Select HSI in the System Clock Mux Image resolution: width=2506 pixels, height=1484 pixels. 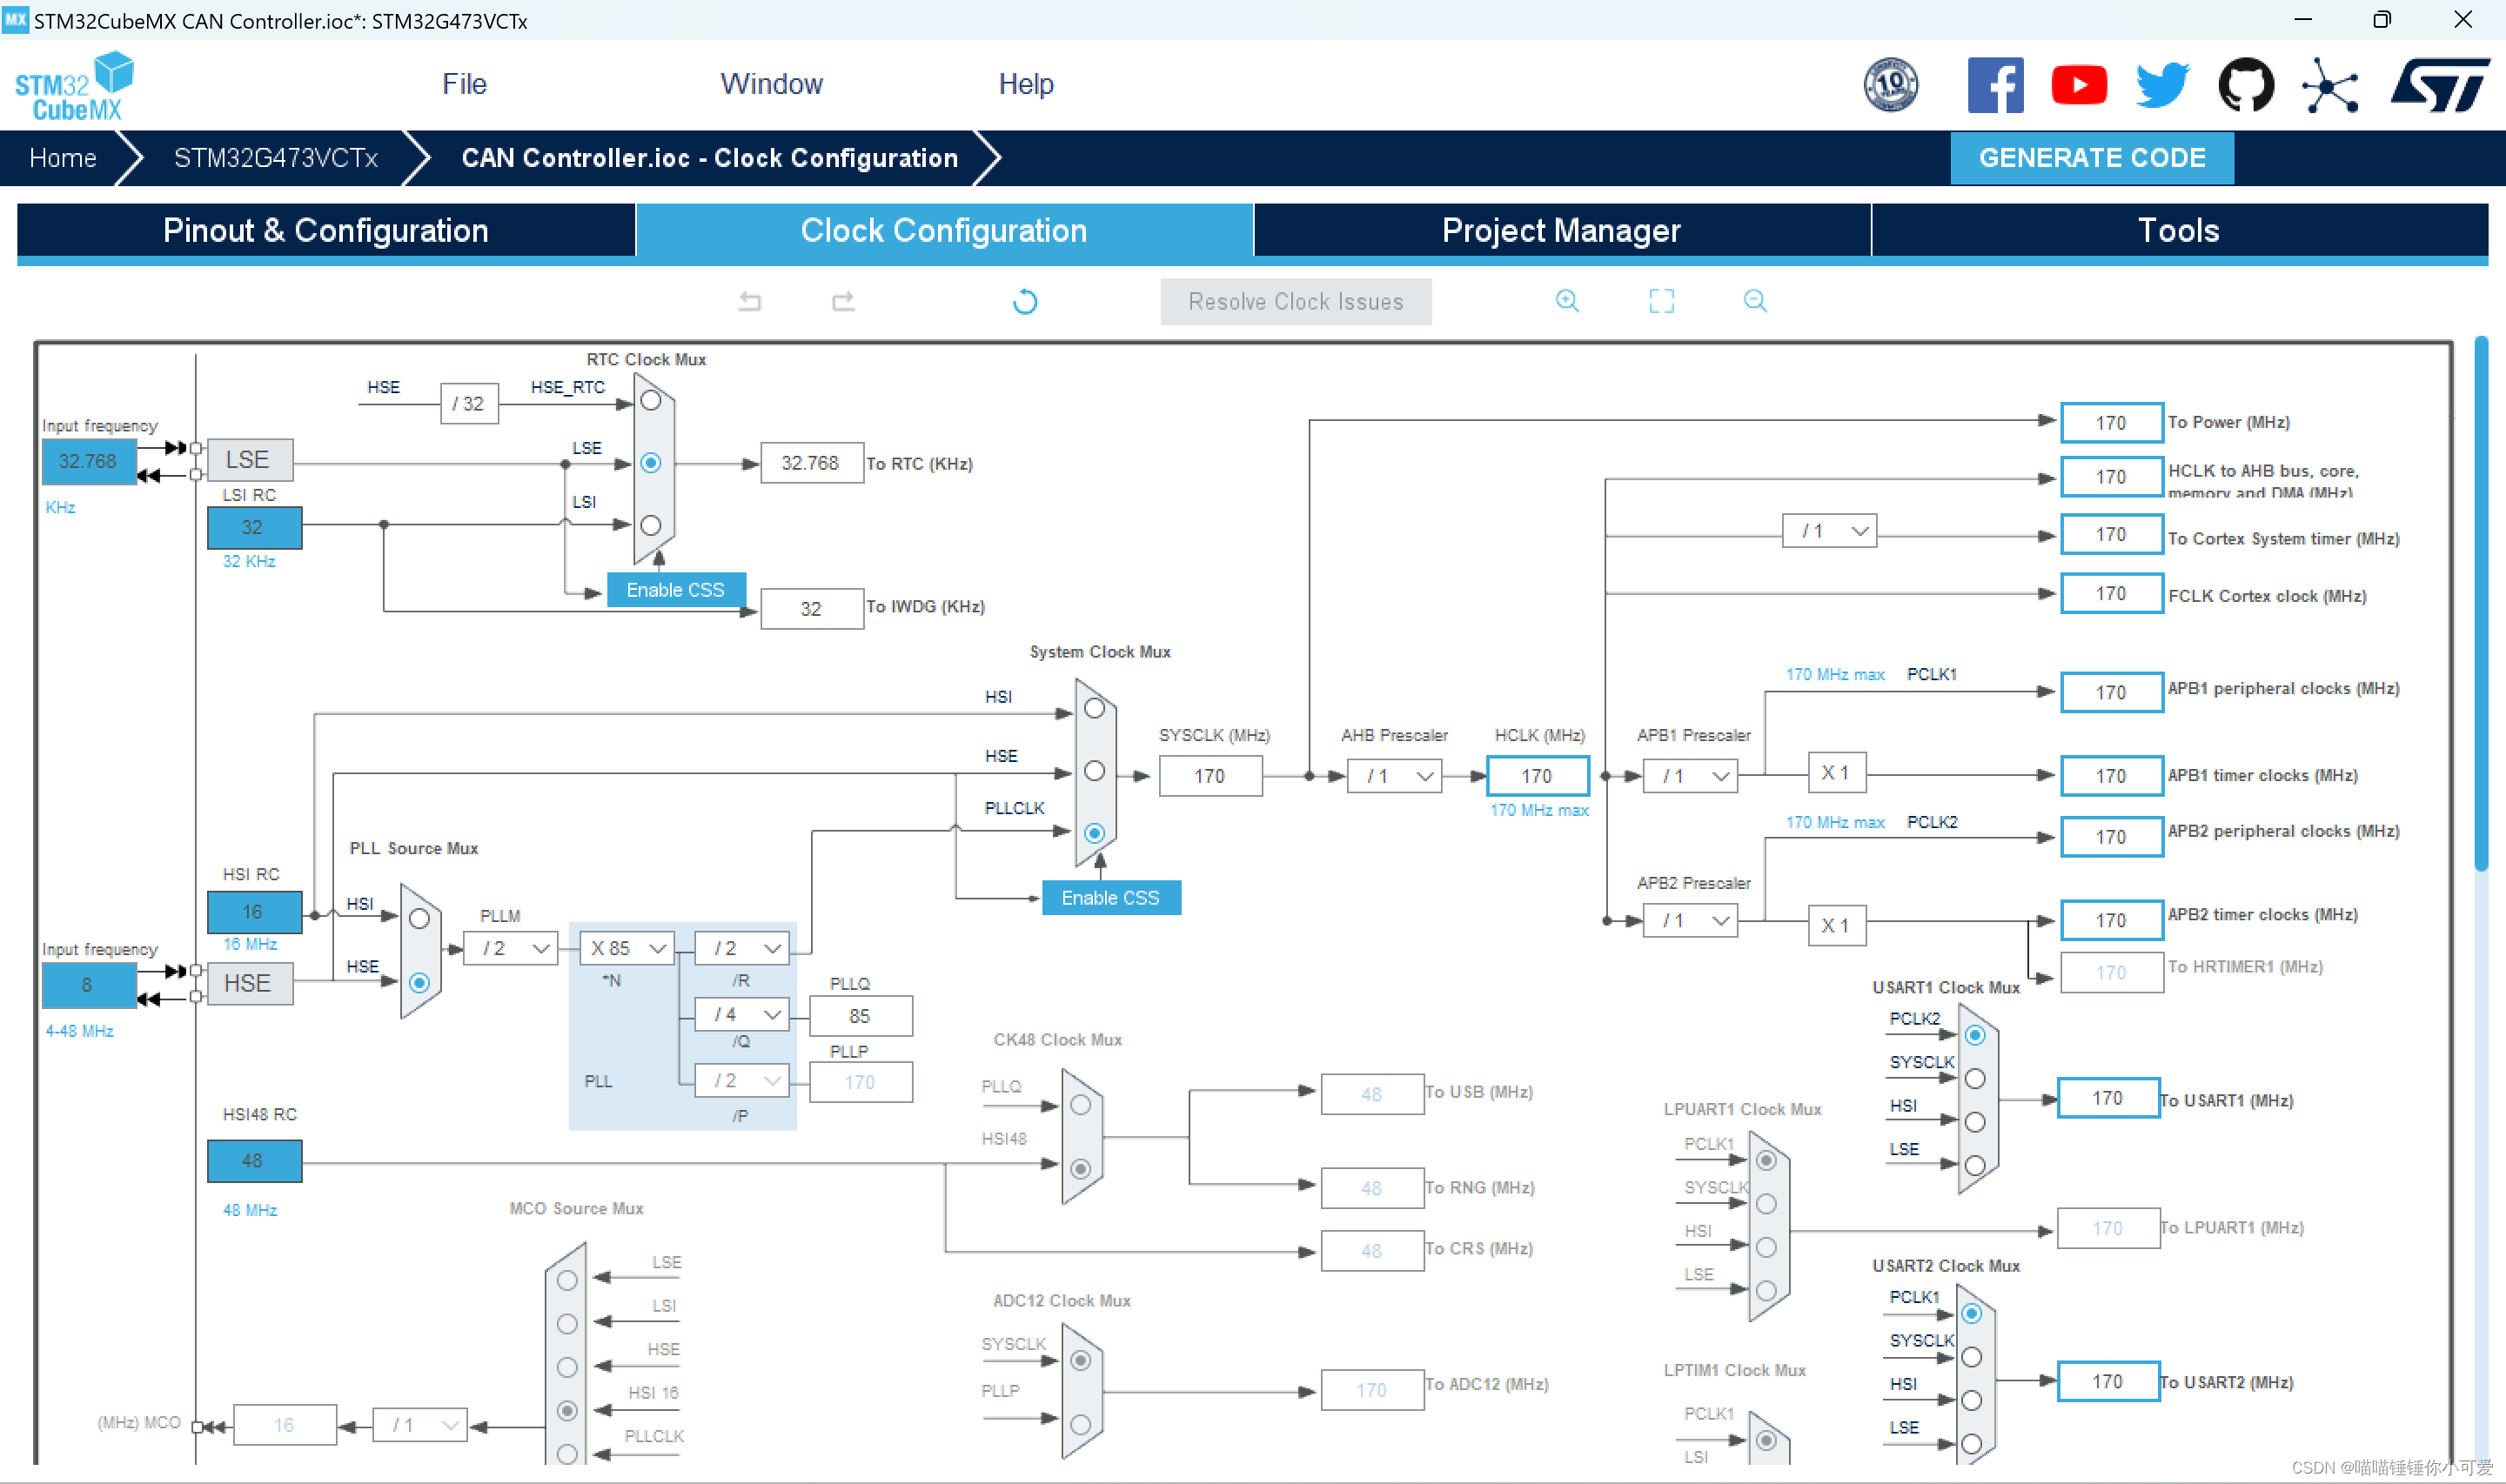click(x=1095, y=709)
